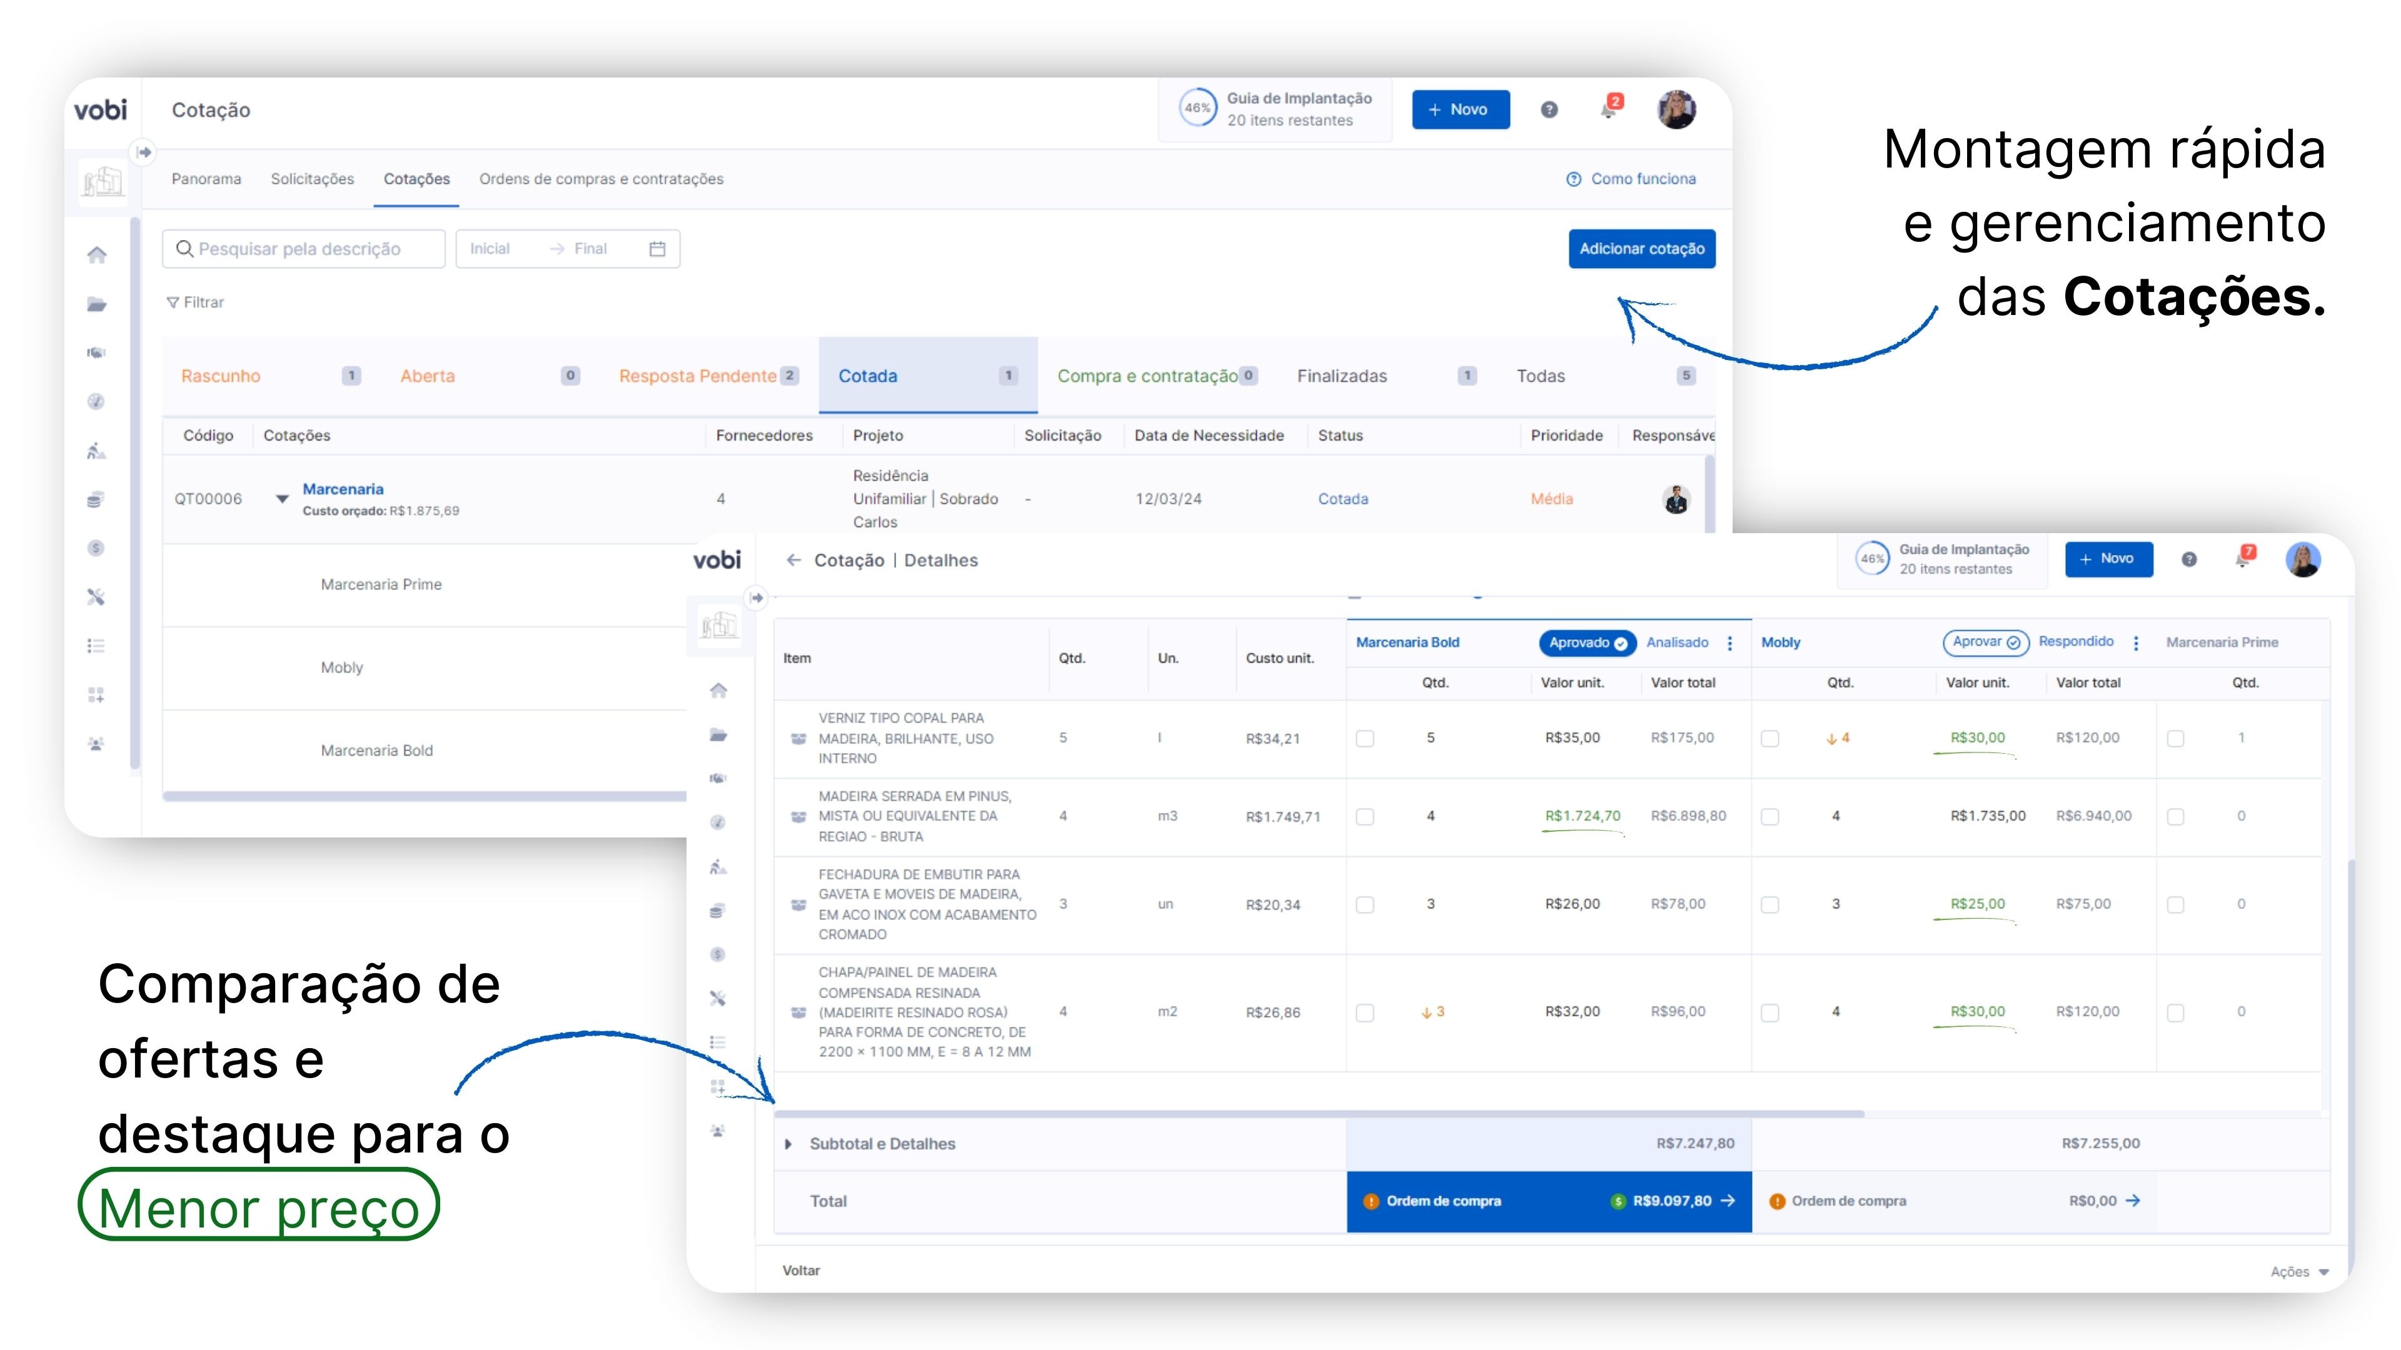This screenshot has width=2401, height=1350.
Task: Open the help question mark icon
Action: (1549, 110)
